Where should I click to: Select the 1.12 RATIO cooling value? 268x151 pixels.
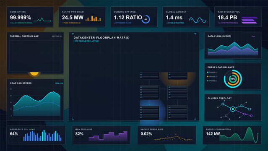(128, 18)
